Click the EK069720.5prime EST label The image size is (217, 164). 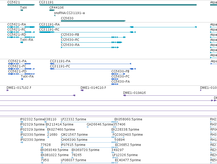[x=85, y=150]
